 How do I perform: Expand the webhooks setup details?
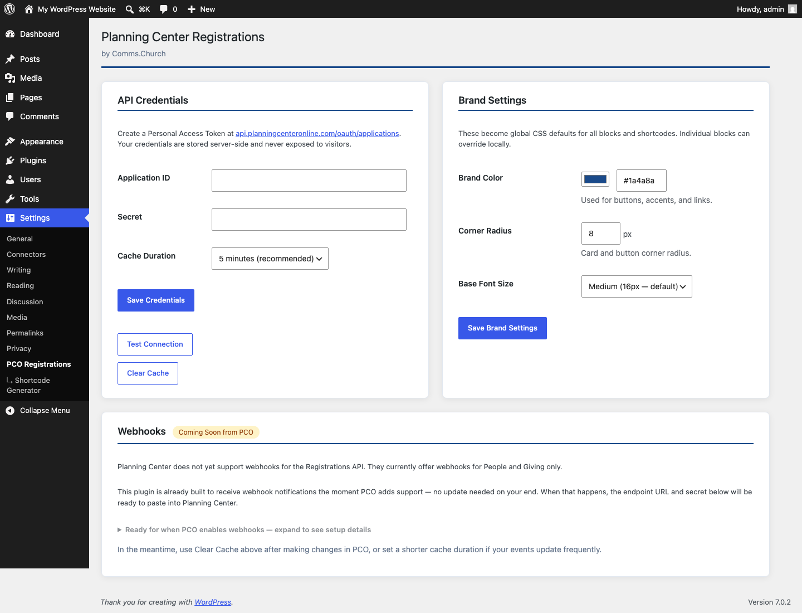(x=244, y=530)
